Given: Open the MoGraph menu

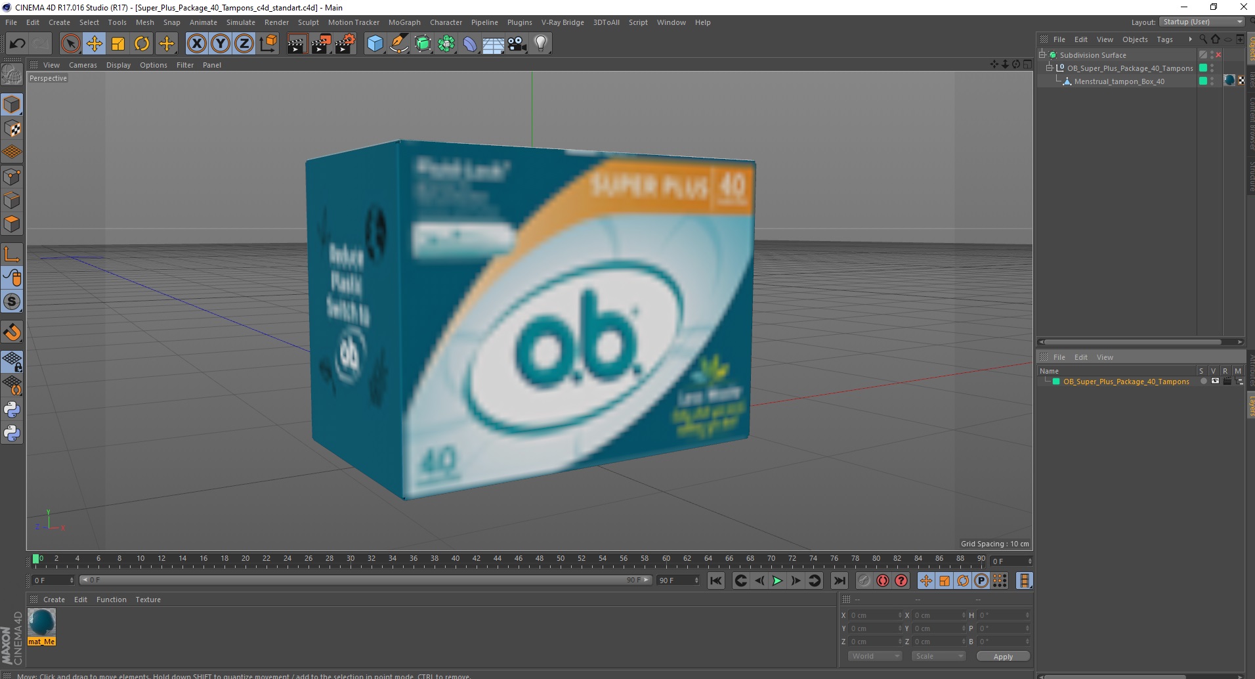Looking at the screenshot, I should pos(404,22).
